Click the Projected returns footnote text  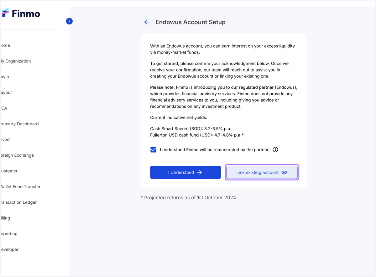pos(188,197)
